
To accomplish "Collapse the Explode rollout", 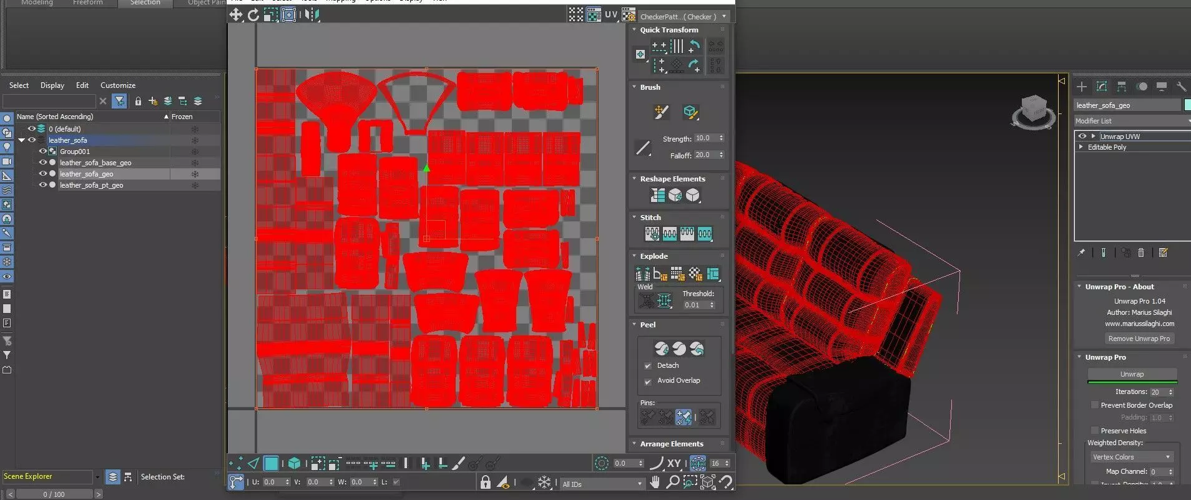I will click(x=635, y=256).
